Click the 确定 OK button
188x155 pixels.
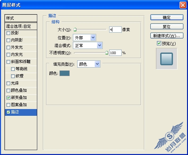[167, 18]
